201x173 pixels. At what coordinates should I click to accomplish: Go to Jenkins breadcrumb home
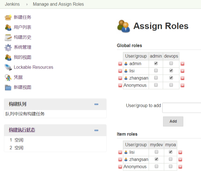coord(12,4)
